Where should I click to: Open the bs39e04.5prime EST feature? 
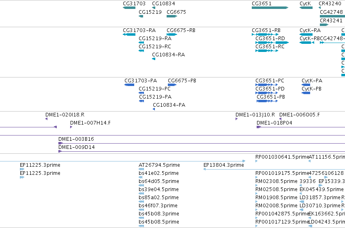tap(141, 194)
